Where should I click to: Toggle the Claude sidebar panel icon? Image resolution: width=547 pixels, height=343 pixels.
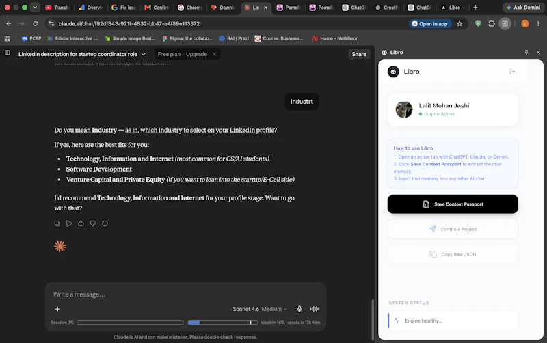pos(8,53)
